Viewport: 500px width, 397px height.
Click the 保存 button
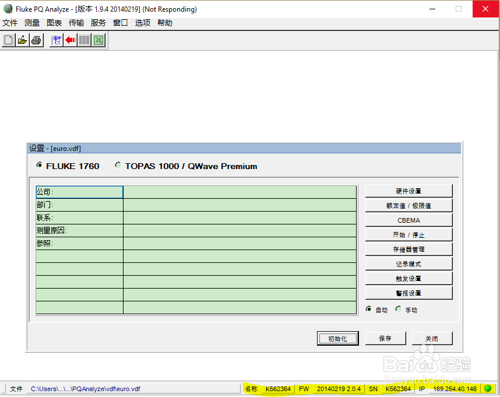pyautogui.click(x=386, y=338)
